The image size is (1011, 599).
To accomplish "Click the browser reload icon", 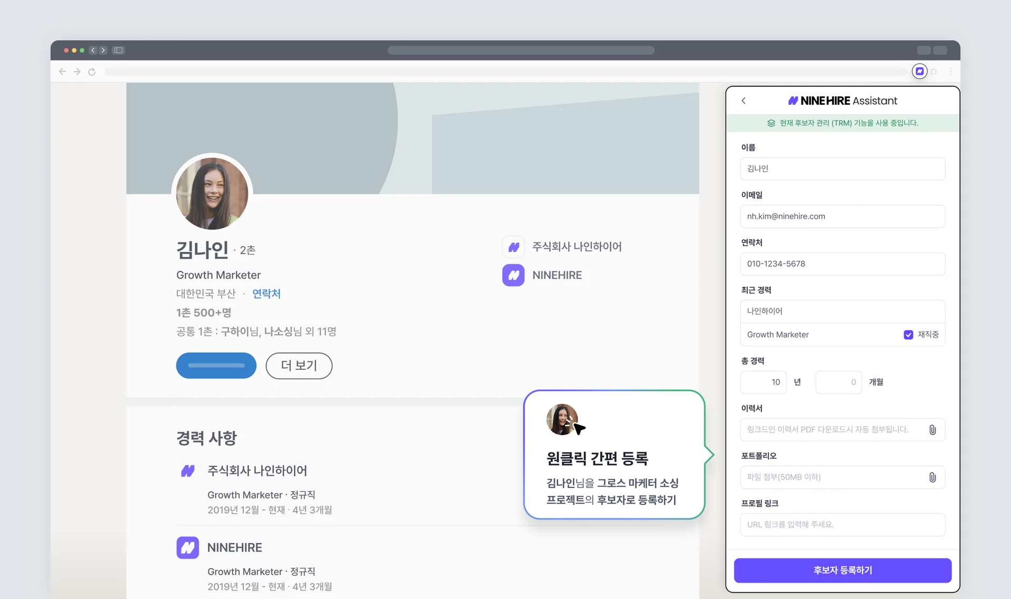I will click(x=92, y=72).
